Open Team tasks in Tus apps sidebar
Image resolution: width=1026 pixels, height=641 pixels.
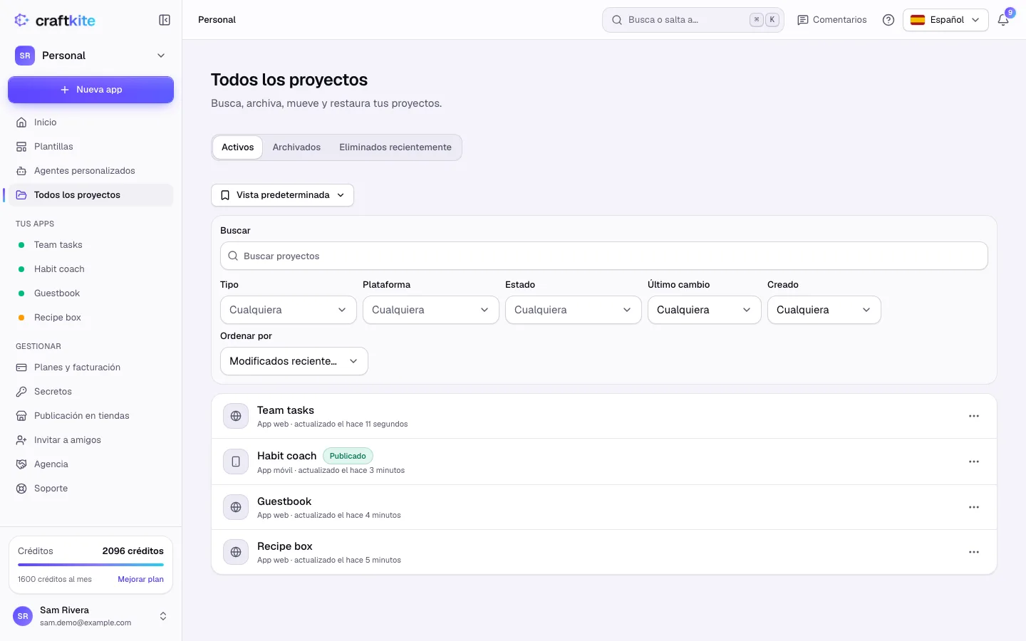(x=90, y=245)
